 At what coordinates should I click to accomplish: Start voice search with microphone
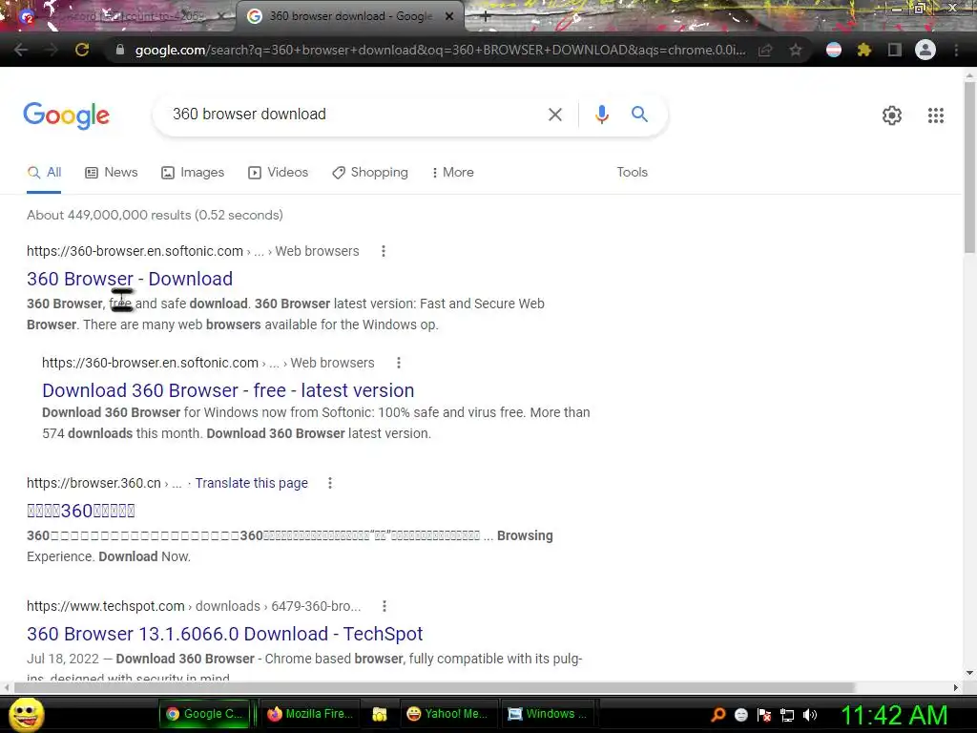[601, 115]
